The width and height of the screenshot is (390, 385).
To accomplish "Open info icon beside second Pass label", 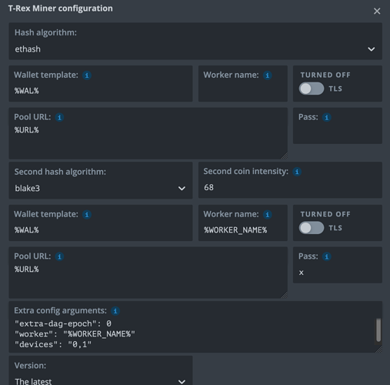I will (x=326, y=256).
